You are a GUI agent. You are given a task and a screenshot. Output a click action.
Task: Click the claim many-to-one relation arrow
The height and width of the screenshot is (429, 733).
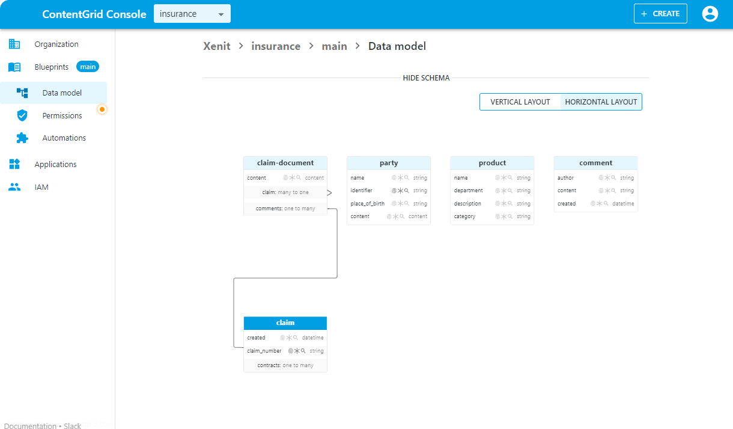pos(329,193)
